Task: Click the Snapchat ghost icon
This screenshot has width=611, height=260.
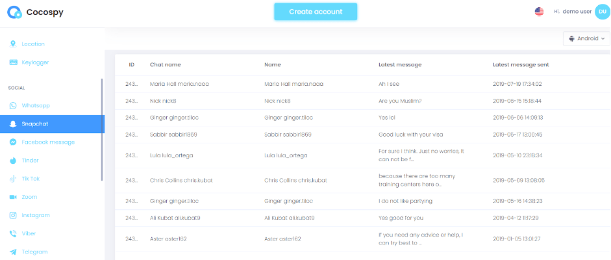Action: 13,124
